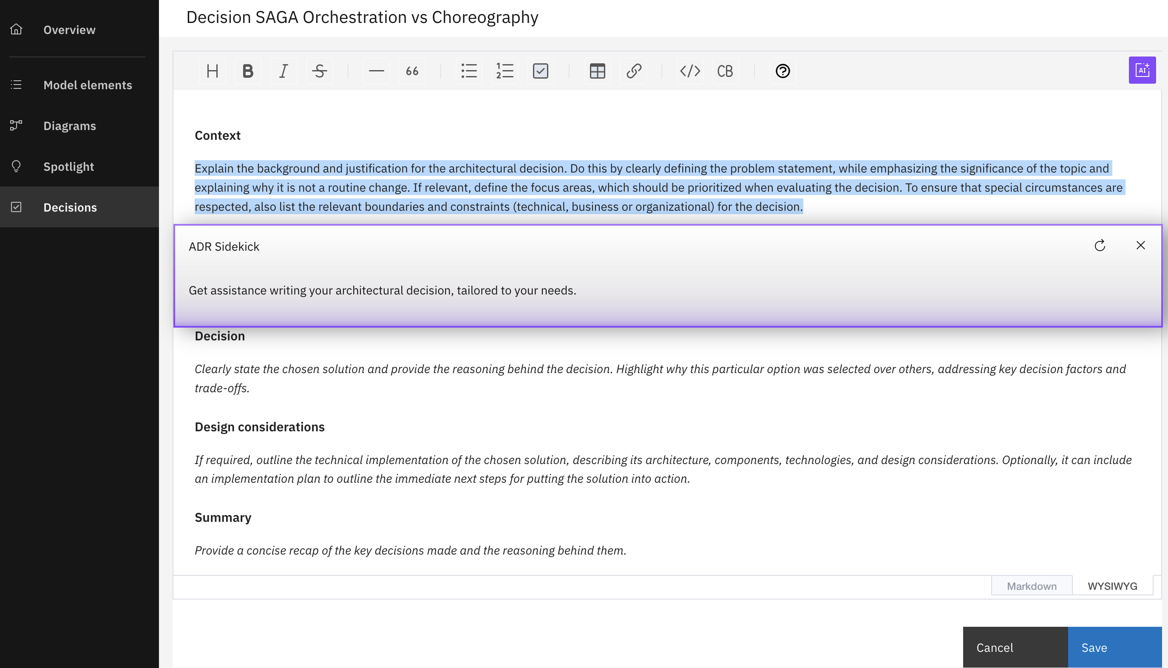Insert a task checkbox item
The width and height of the screenshot is (1168, 668).
540,71
